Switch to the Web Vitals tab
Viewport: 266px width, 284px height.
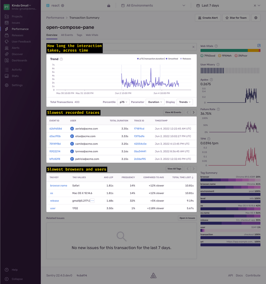click(x=92, y=35)
